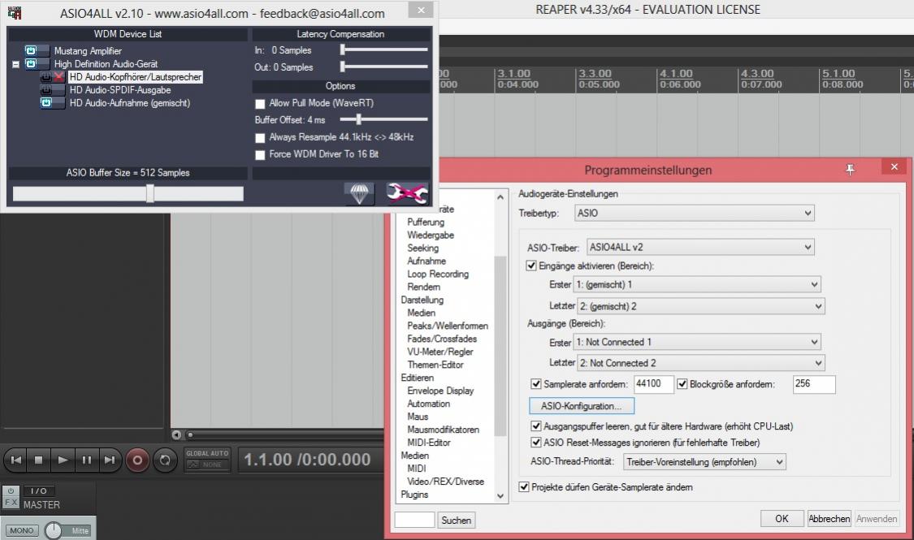Click the ASIO Buffer Size slider thumb
Image resolution: width=914 pixels, height=540 pixels.
coord(149,193)
